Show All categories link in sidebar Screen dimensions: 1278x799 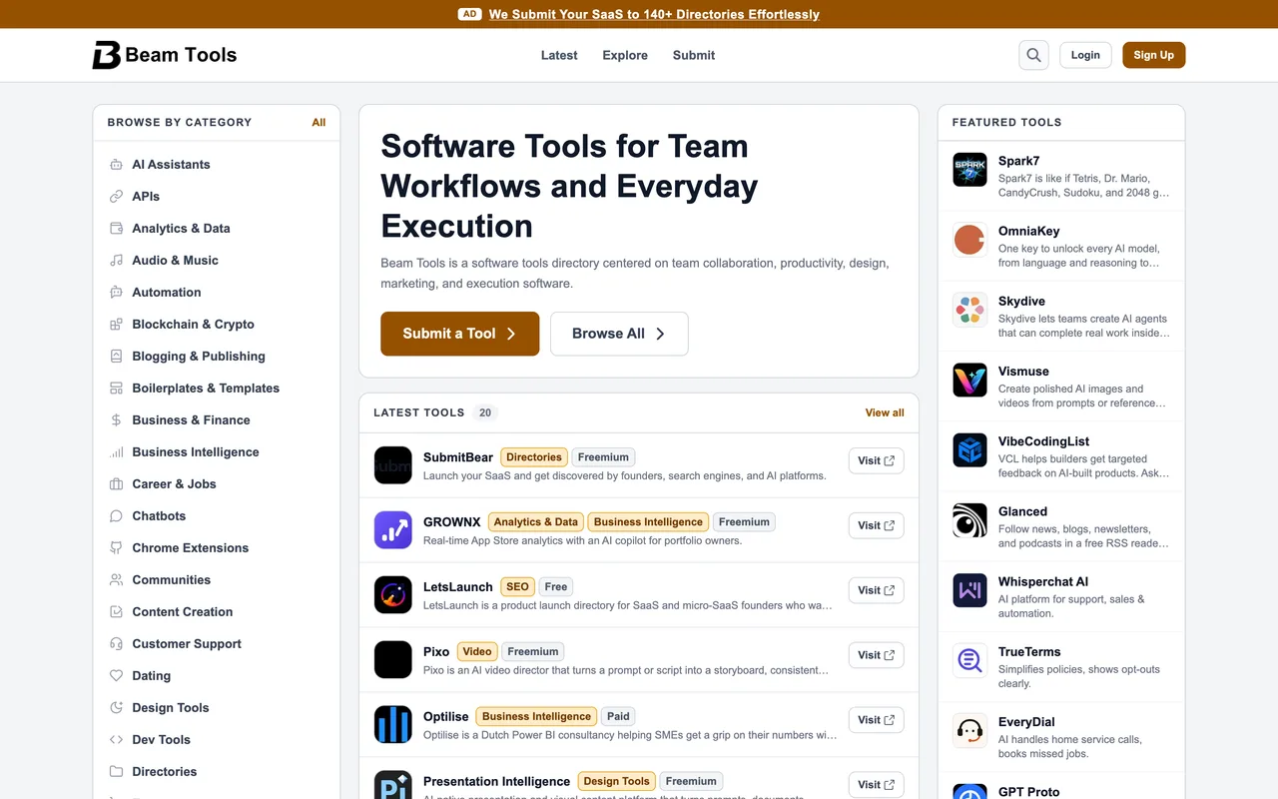[319, 122]
